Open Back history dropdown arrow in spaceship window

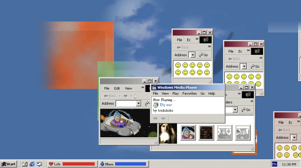[x=119, y=96]
